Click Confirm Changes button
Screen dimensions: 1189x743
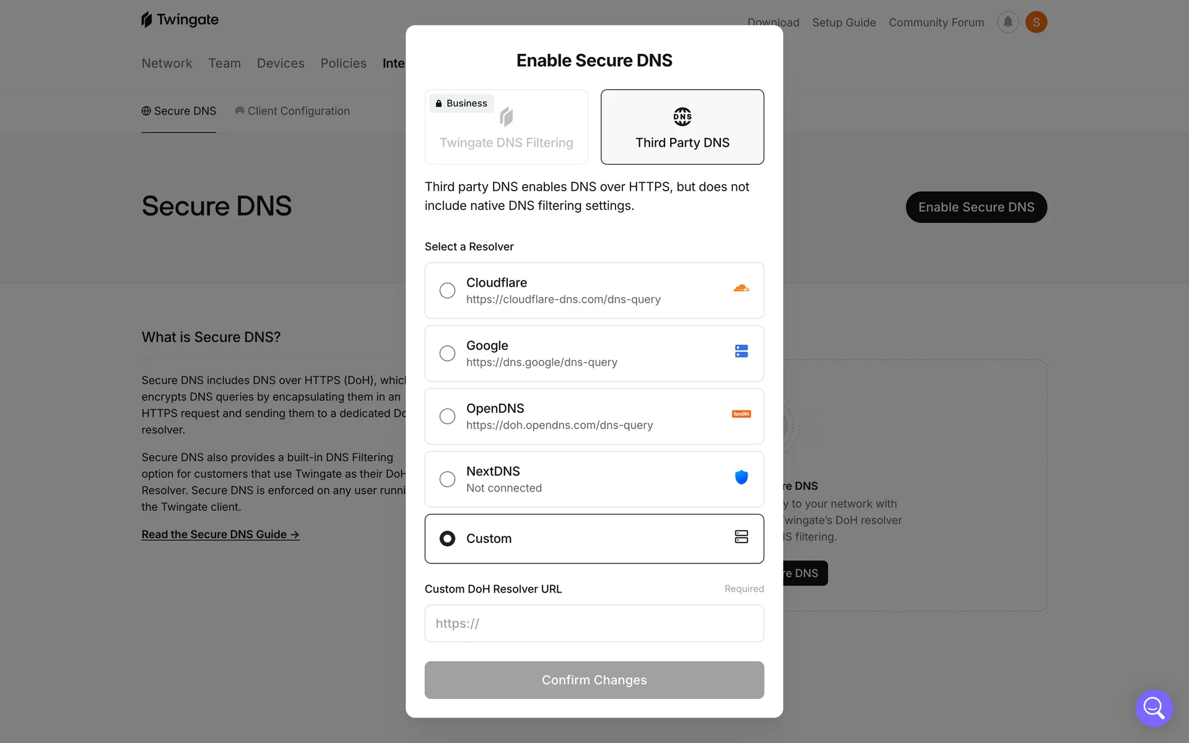pyautogui.click(x=594, y=680)
